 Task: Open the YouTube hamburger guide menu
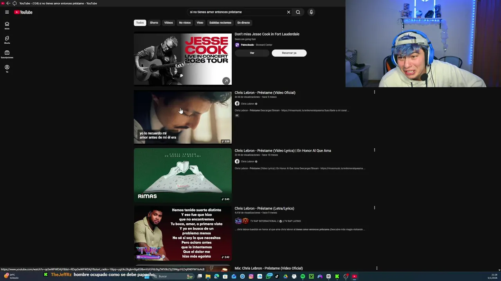[x=7, y=12]
